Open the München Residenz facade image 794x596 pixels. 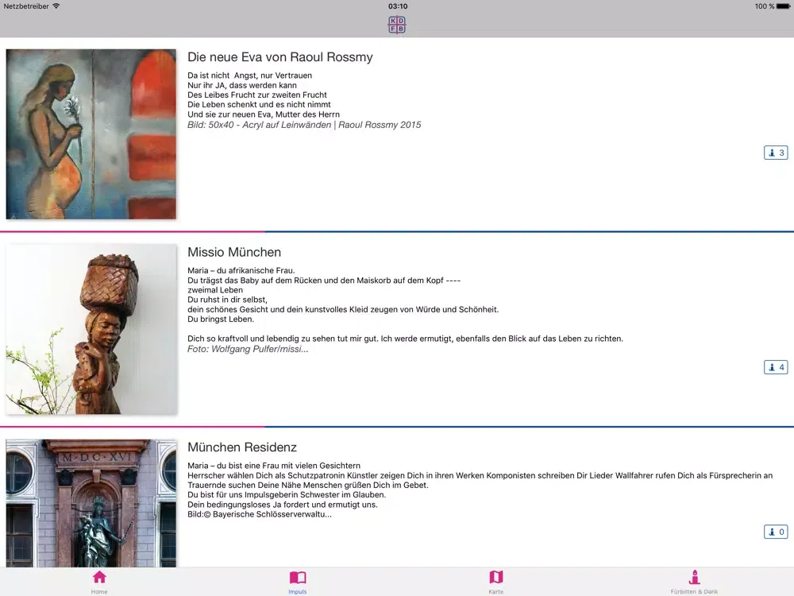pos(91,503)
